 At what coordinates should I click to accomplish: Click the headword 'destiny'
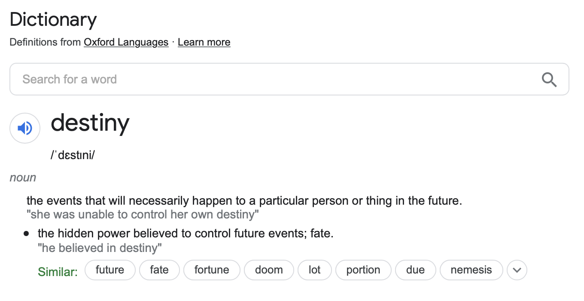tap(90, 123)
